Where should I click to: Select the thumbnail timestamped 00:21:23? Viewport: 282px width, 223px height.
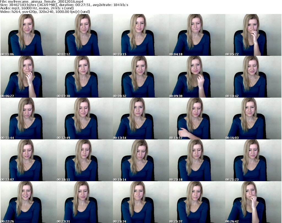point(253,160)
